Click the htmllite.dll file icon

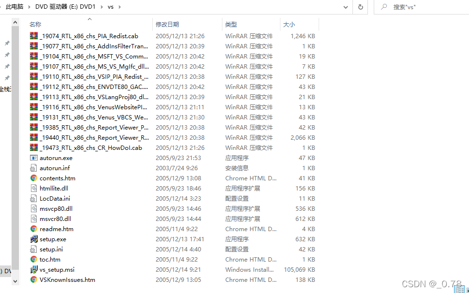coord(34,189)
